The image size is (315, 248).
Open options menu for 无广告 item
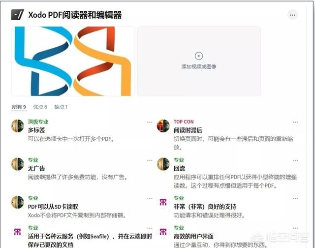[150, 160]
